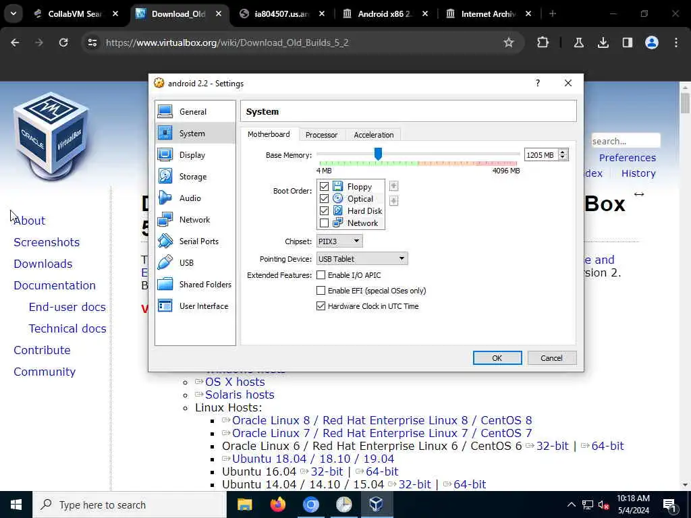Bookmark this page with the star icon
Viewport: 691px width, 518px height.
tap(509, 42)
